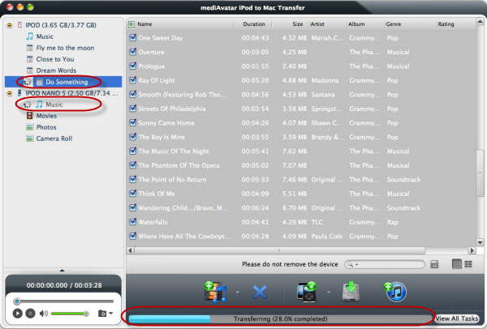
Task: Click the pink IPOD device icon
Action: click(19, 25)
